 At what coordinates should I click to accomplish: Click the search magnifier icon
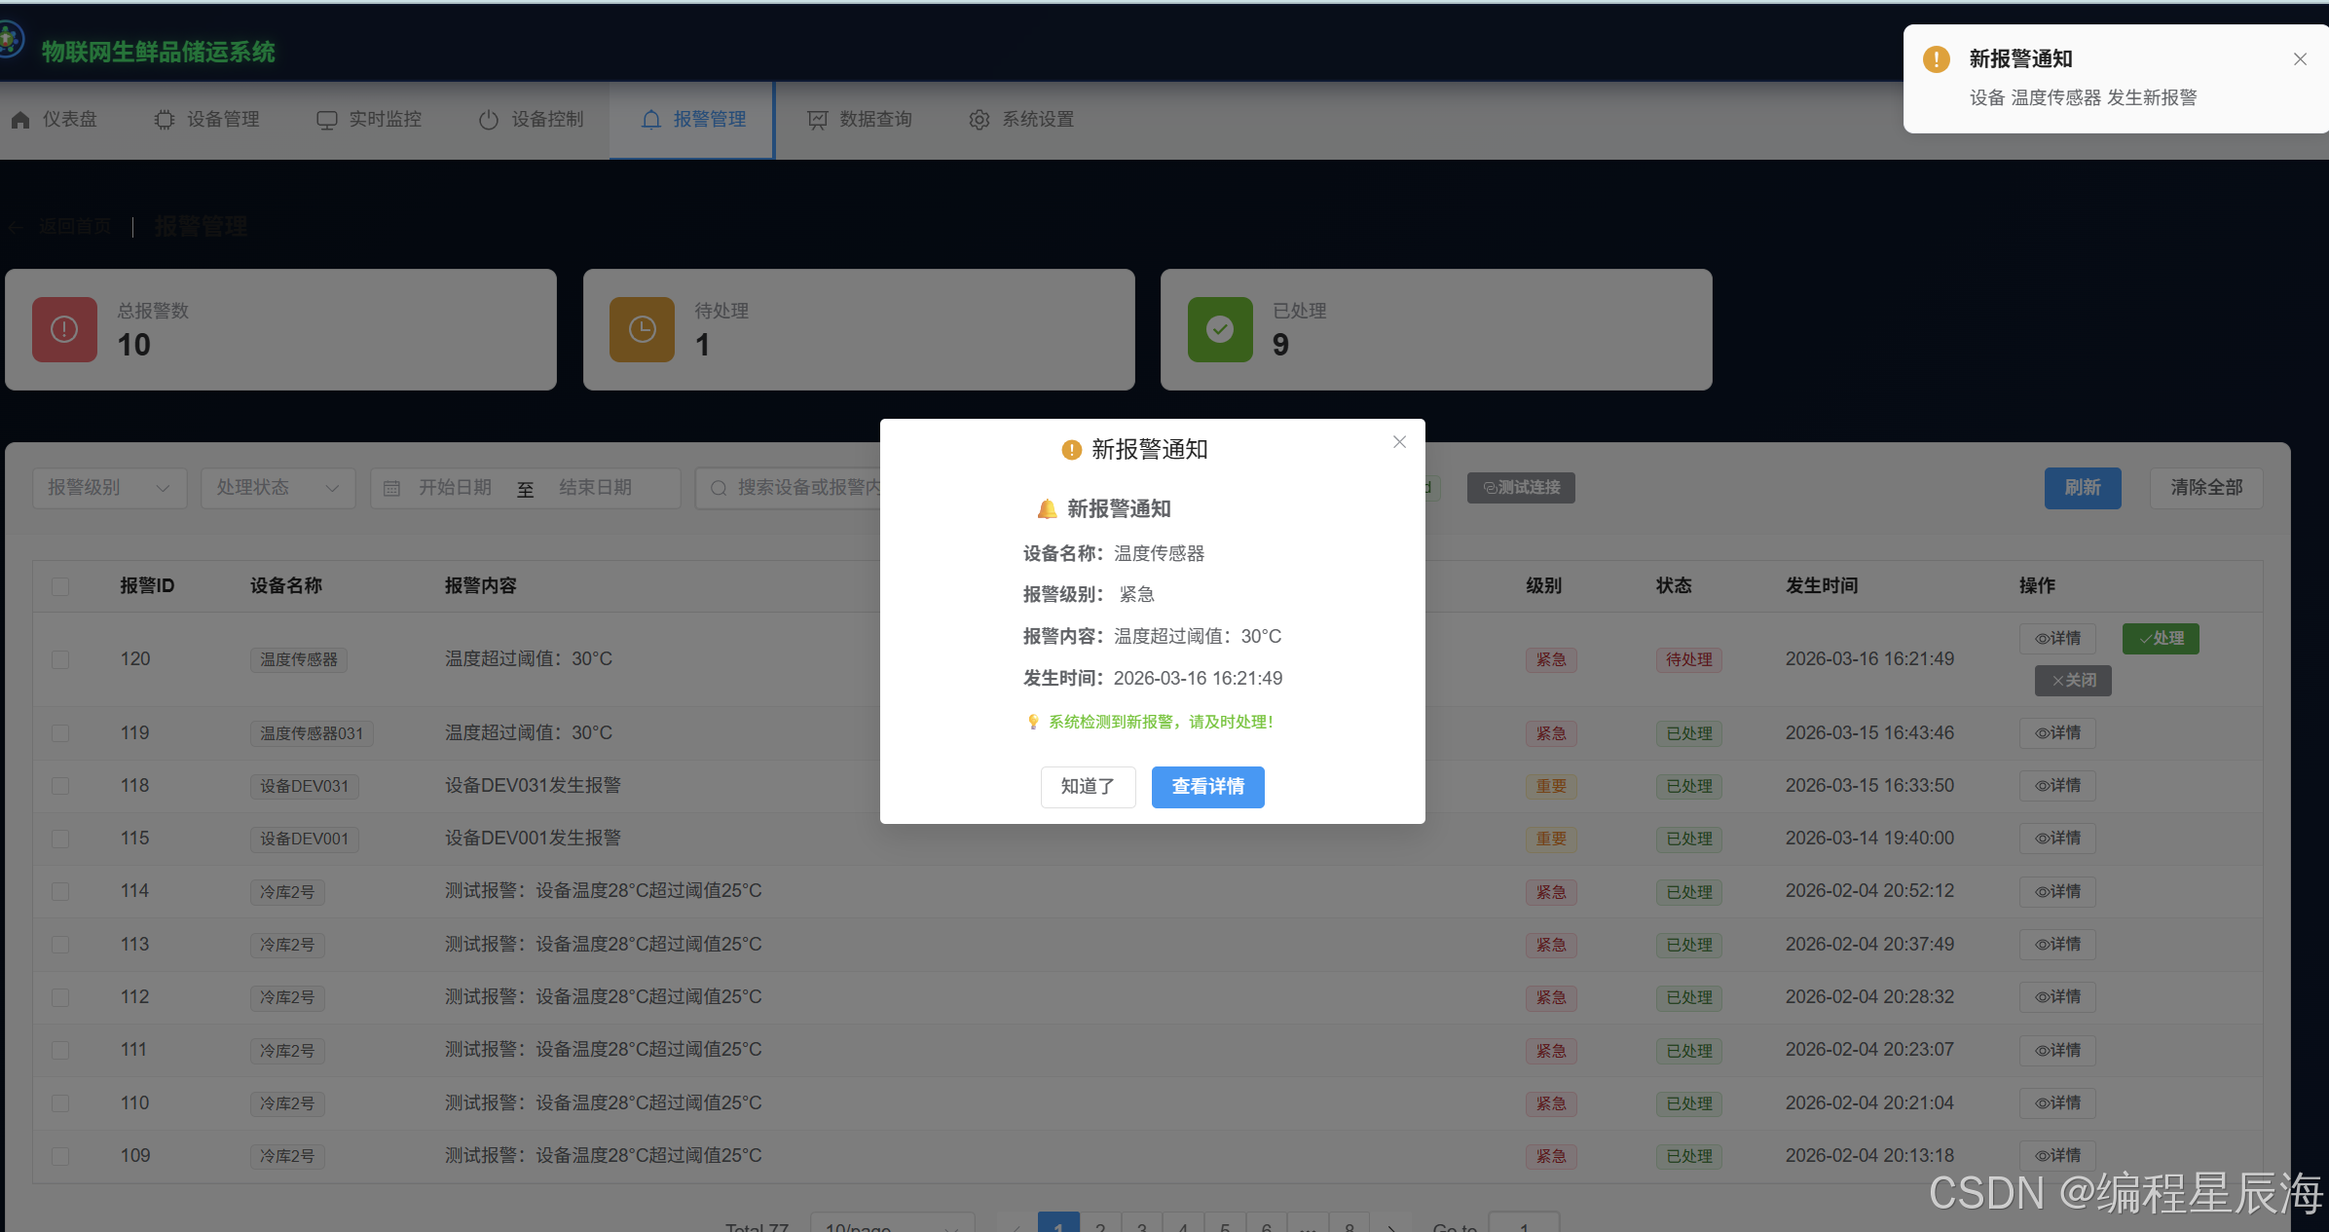click(x=719, y=488)
